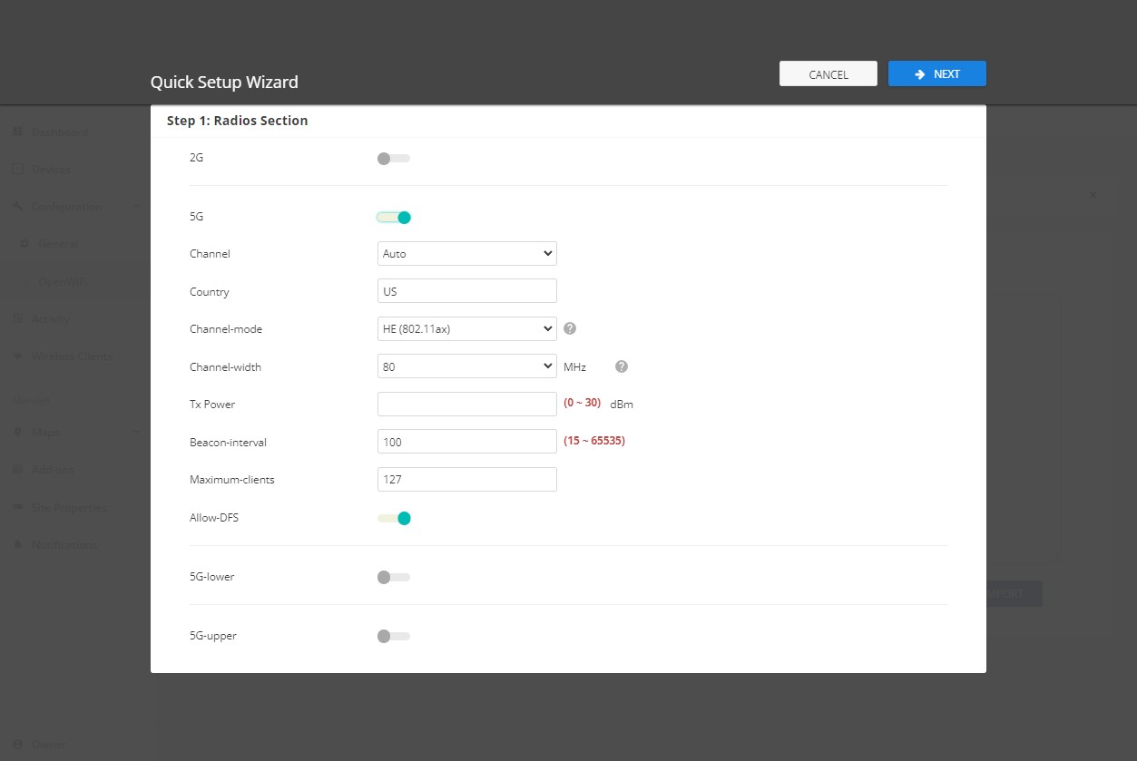Click the "Beacon-interval" label
Screen dimensions: 1137x761
point(228,443)
